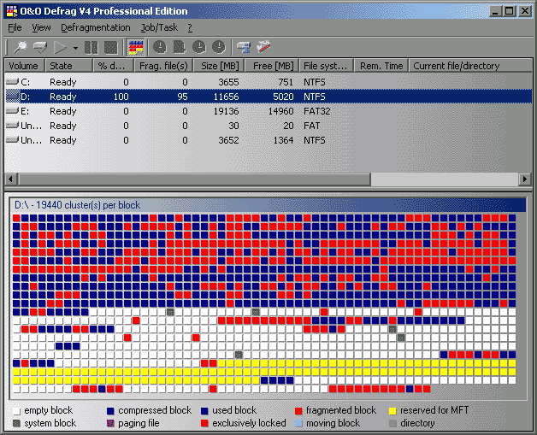Open the Job/Task menu
Image resolution: width=537 pixels, height=435 pixels.
pyautogui.click(x=159, y=27)
